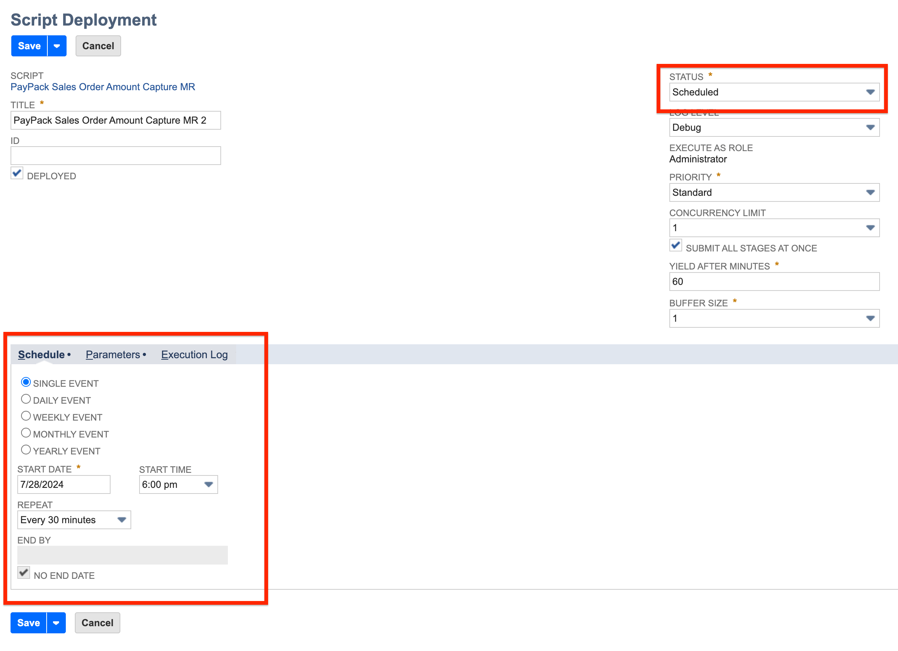This screenshot has width=898, height=651.
Task: Open the Status dropdown showing Scheduled
Action: pos(870,92)
